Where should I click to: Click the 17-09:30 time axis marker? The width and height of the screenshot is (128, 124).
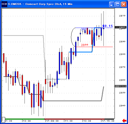click(52, 121)
